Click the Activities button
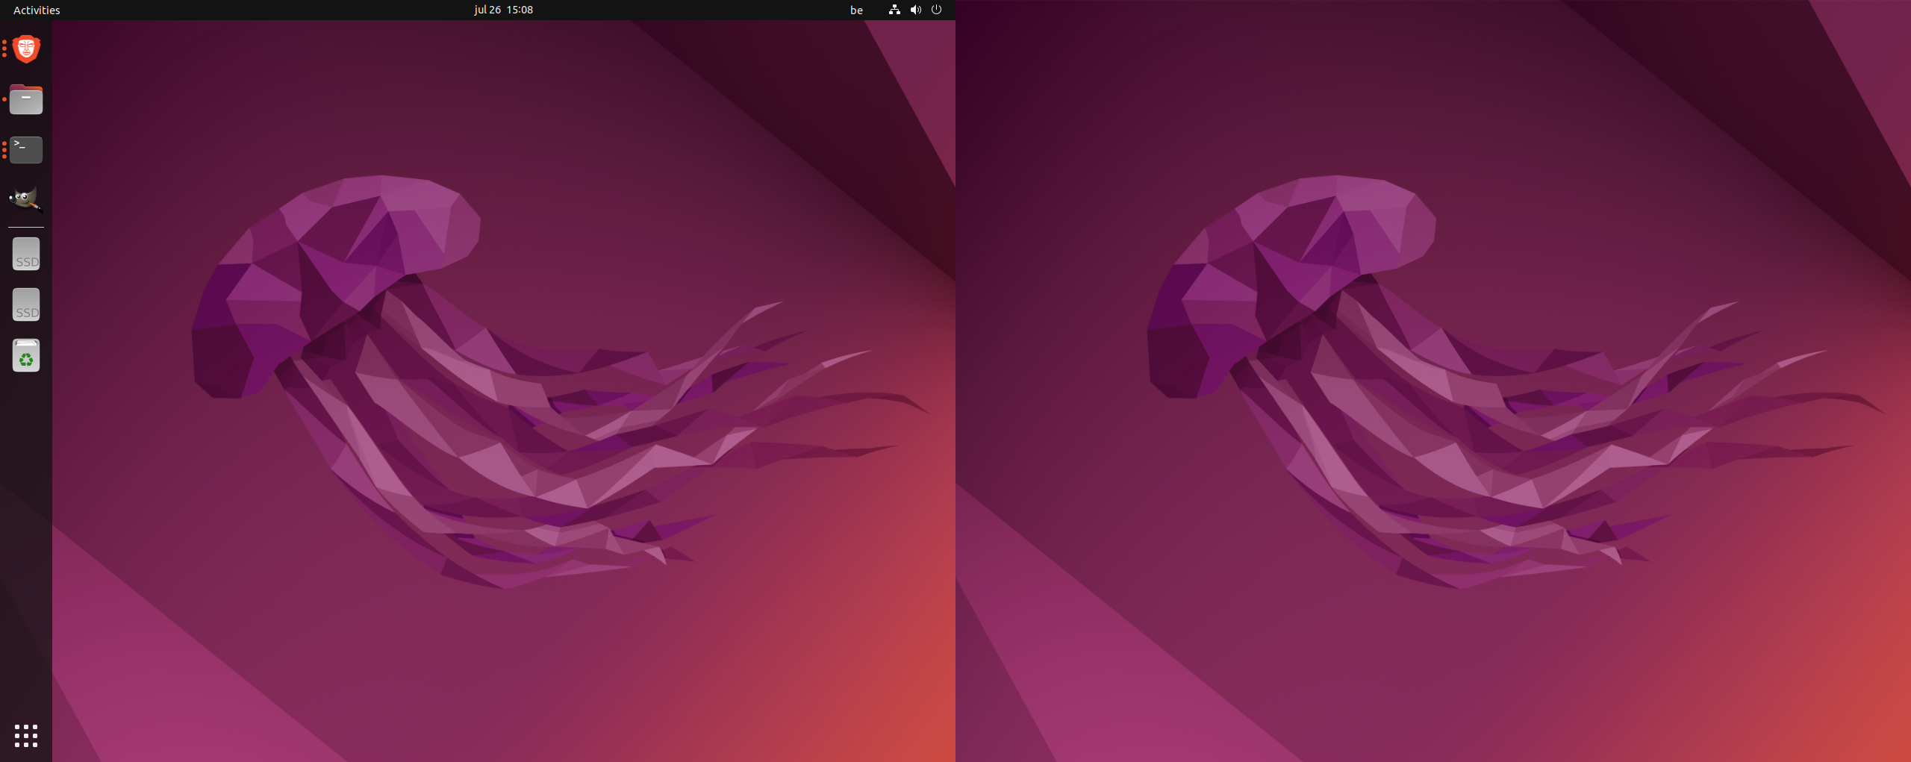 [37, 10]
